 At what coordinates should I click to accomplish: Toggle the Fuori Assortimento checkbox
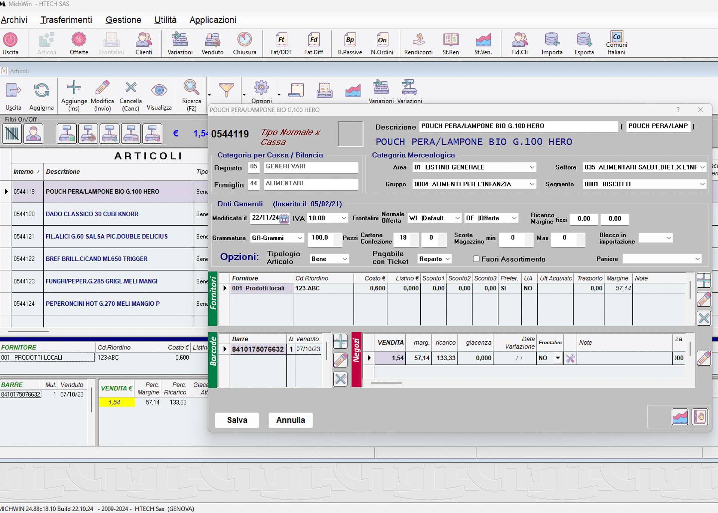pyautogui.click(x=476, y=259)
